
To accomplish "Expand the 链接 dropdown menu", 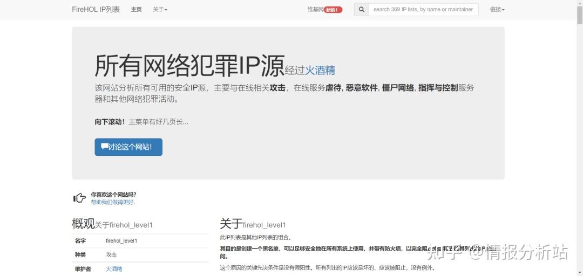I will [497, 9].
